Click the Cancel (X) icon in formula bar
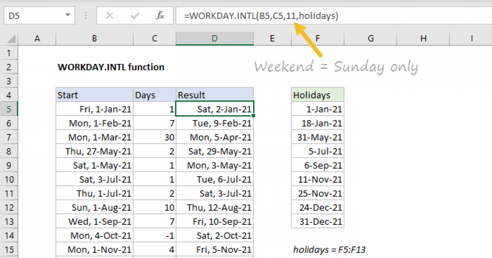Image resolution: width=492 pixels, height=258 pixels. (110, 16)
